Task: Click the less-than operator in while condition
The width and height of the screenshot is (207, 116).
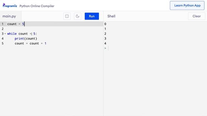Action: coord(31,34)
